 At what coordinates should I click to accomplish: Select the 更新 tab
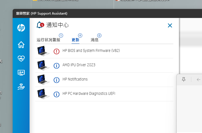[x=76, y=40]
